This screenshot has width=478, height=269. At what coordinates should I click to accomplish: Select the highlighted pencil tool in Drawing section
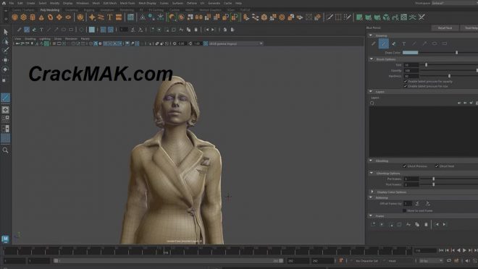point(384,43)
